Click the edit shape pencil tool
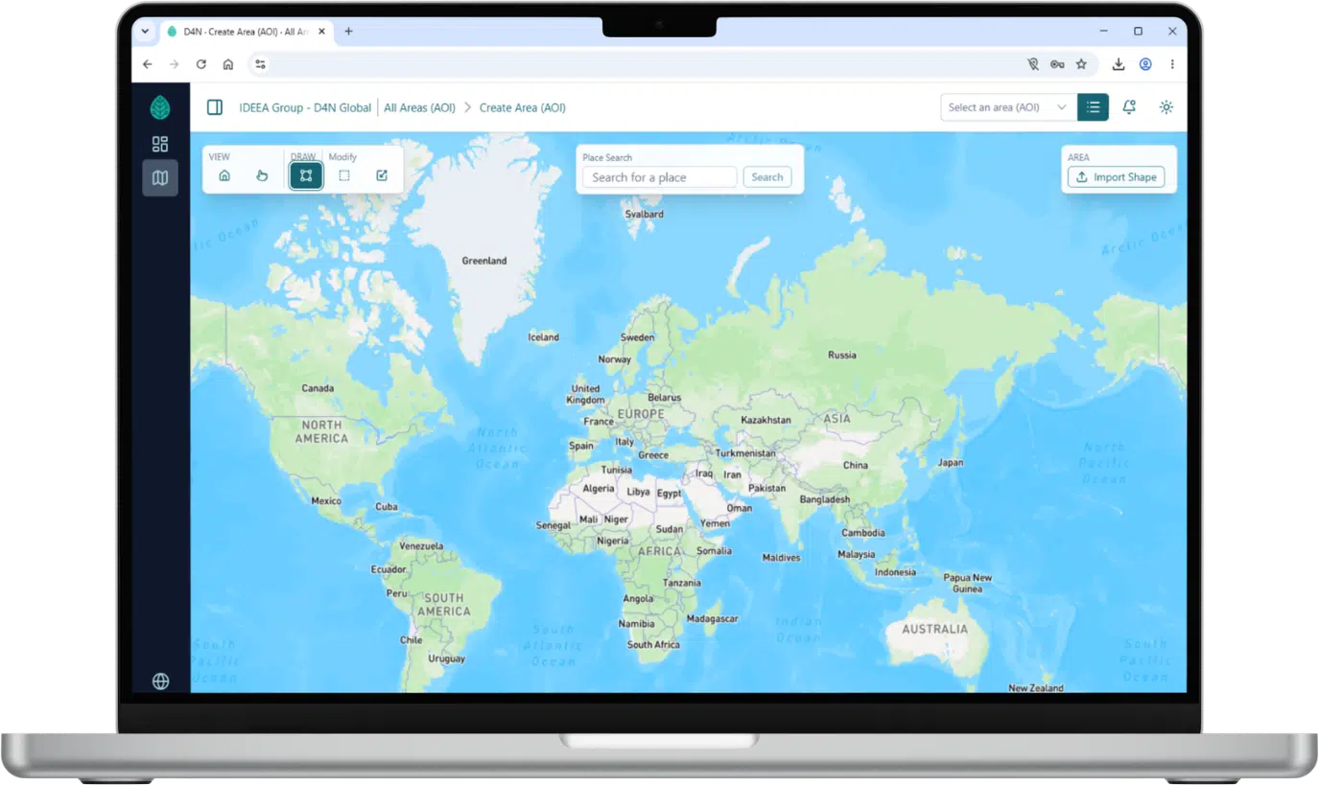Viewport: 1319px width, 785px height. click(382, 175)
